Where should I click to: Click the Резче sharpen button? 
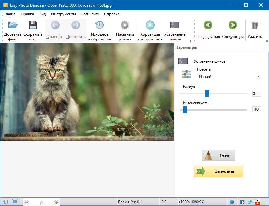(219, 155)
